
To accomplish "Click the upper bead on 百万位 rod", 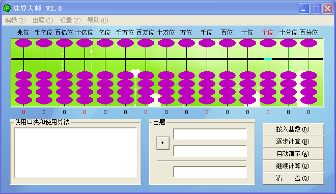I will (x=146, y=43).
